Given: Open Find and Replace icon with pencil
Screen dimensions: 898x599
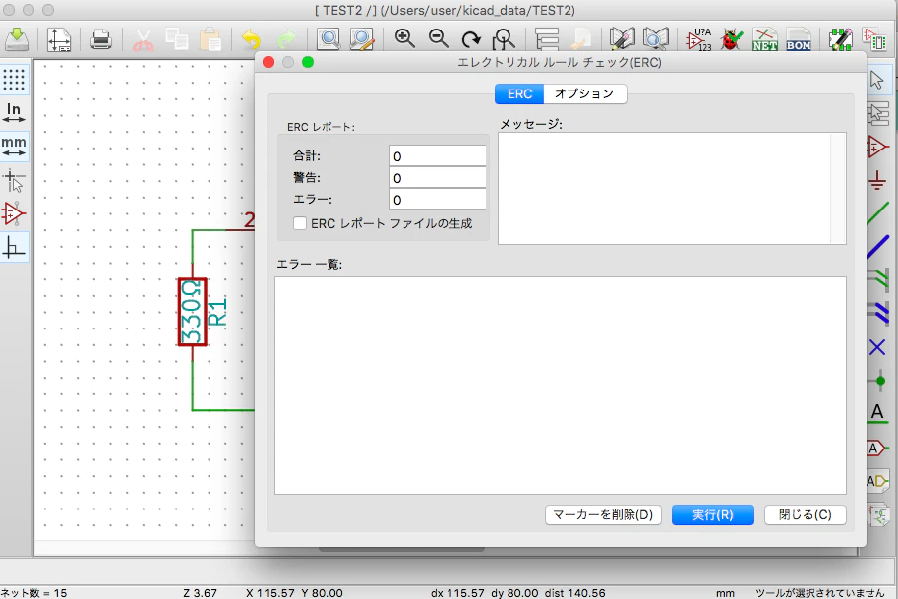Looking at the screenshot, I should 362,39.
